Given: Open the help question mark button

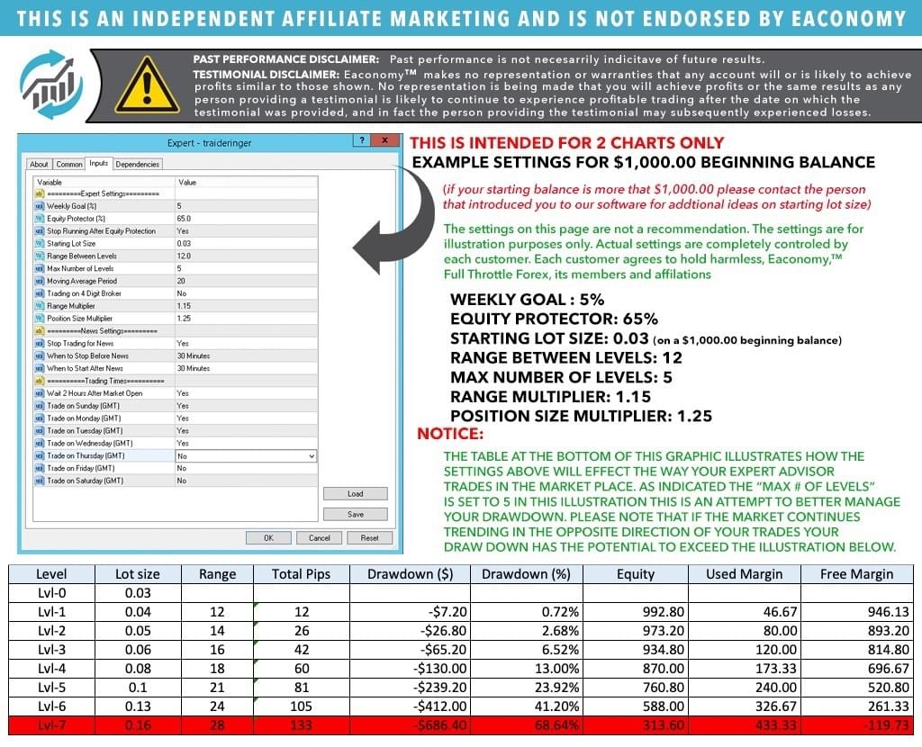Looking at the screenshot, I should [362, 140].
